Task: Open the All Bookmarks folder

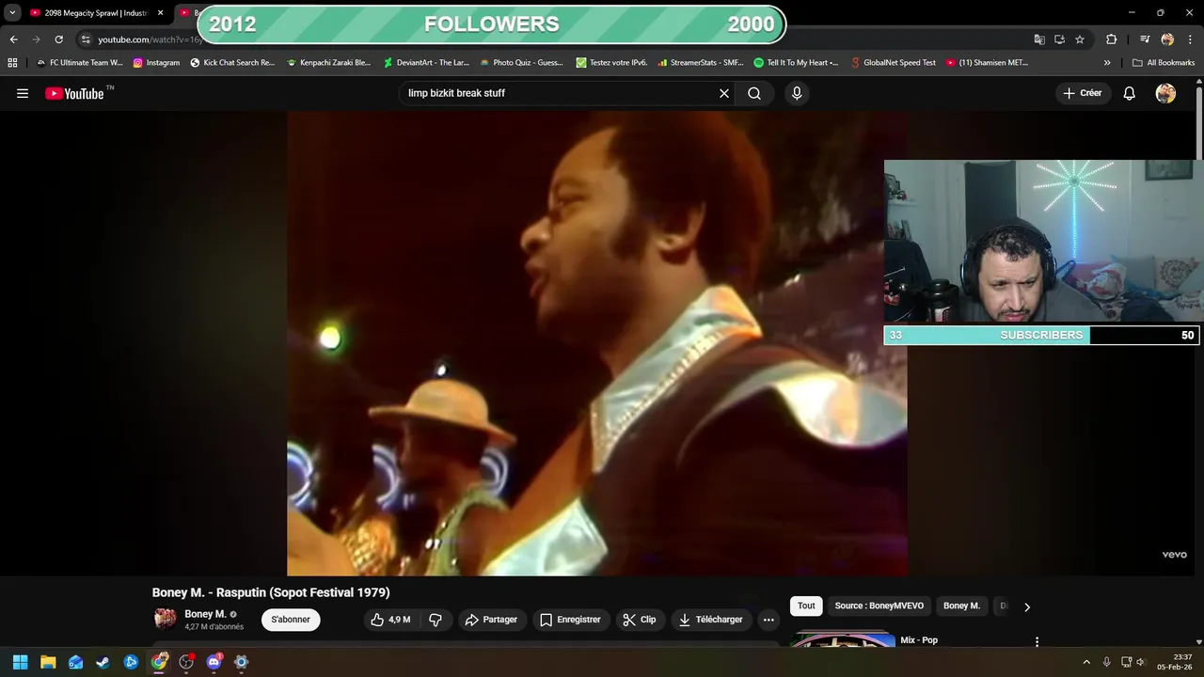Action: pos(1164,63)
